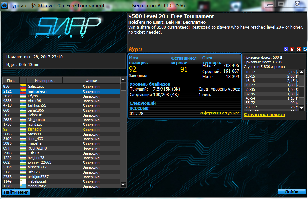The height and width of the screenshot is (199, 308).
Task: Click the prize row for places 55-72
Action: [x=272, y=103]
